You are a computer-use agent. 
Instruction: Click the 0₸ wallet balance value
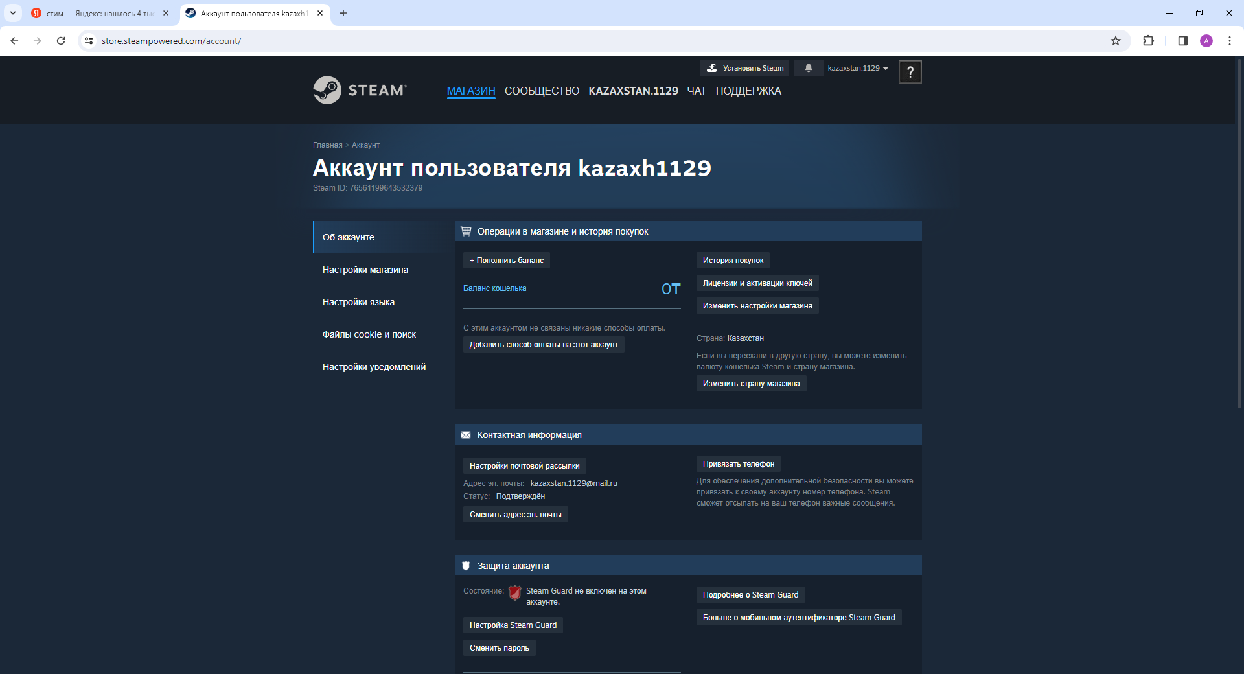click(671, 289)
